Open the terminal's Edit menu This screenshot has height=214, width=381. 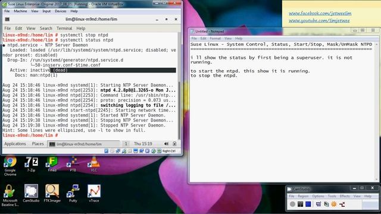point(18,29)
